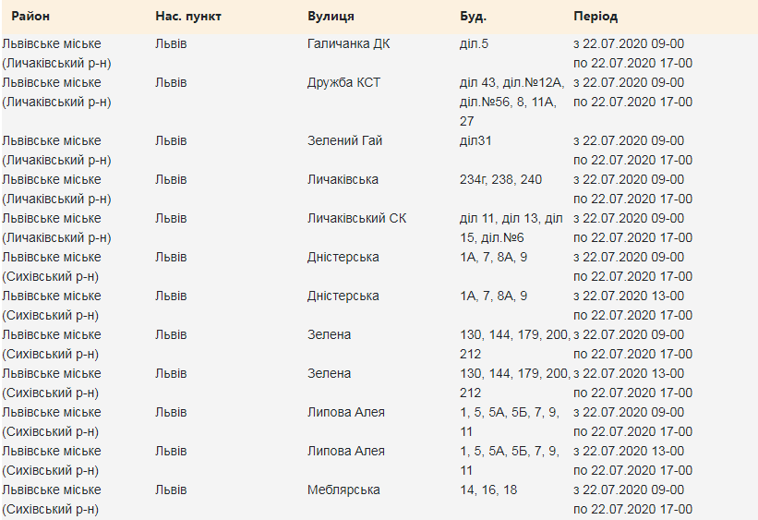This screenshot has width=758, height=520.
Task: Click the Буд. column header
Action: point(473,17)
